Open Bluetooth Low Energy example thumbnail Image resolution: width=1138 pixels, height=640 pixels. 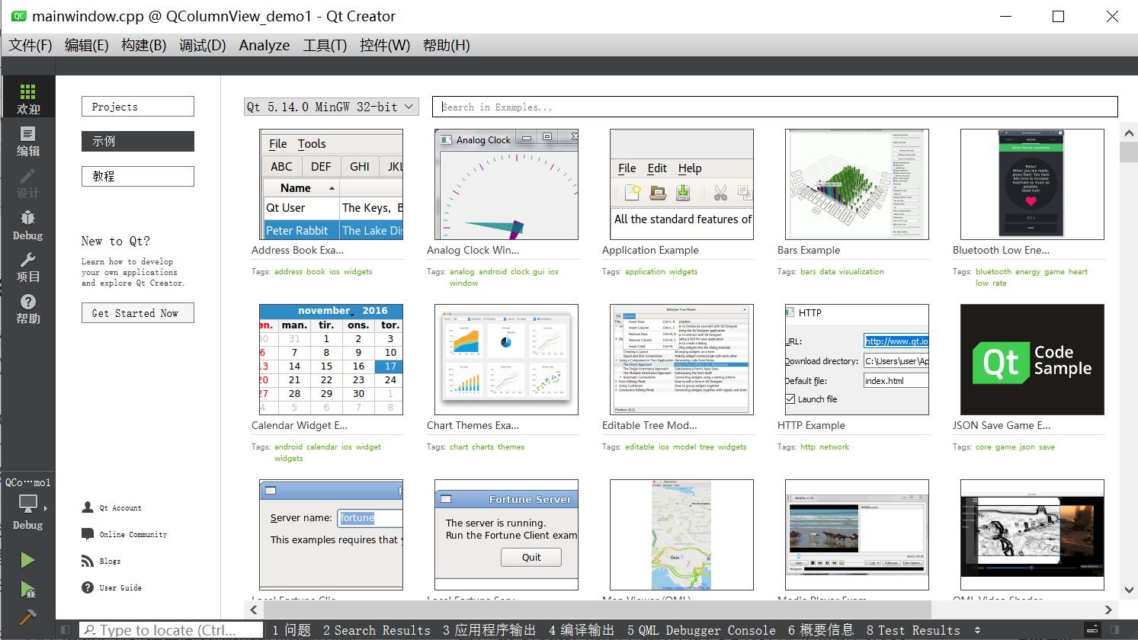[x=1032, y=184]
